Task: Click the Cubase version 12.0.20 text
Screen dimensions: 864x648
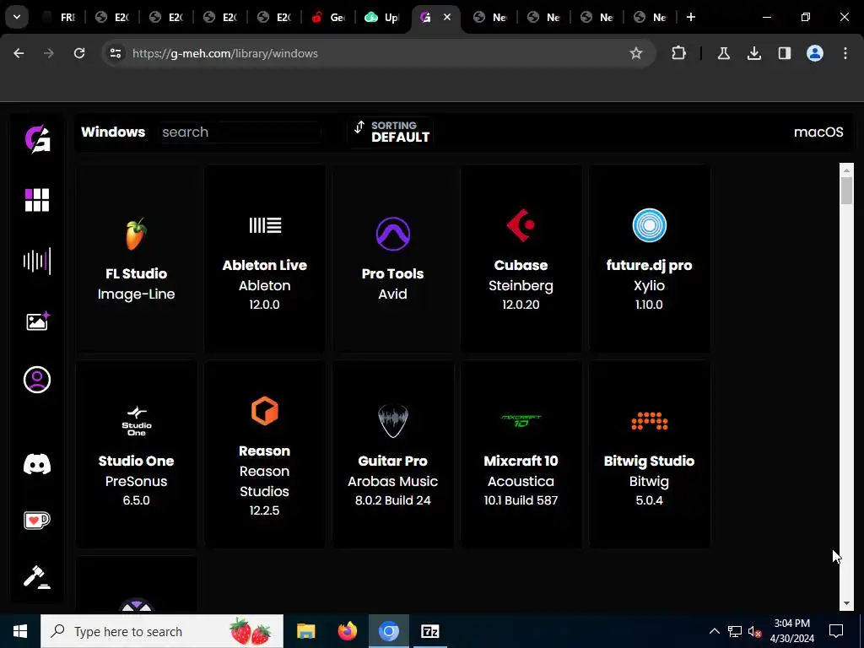Action: [x=521, y=304]
